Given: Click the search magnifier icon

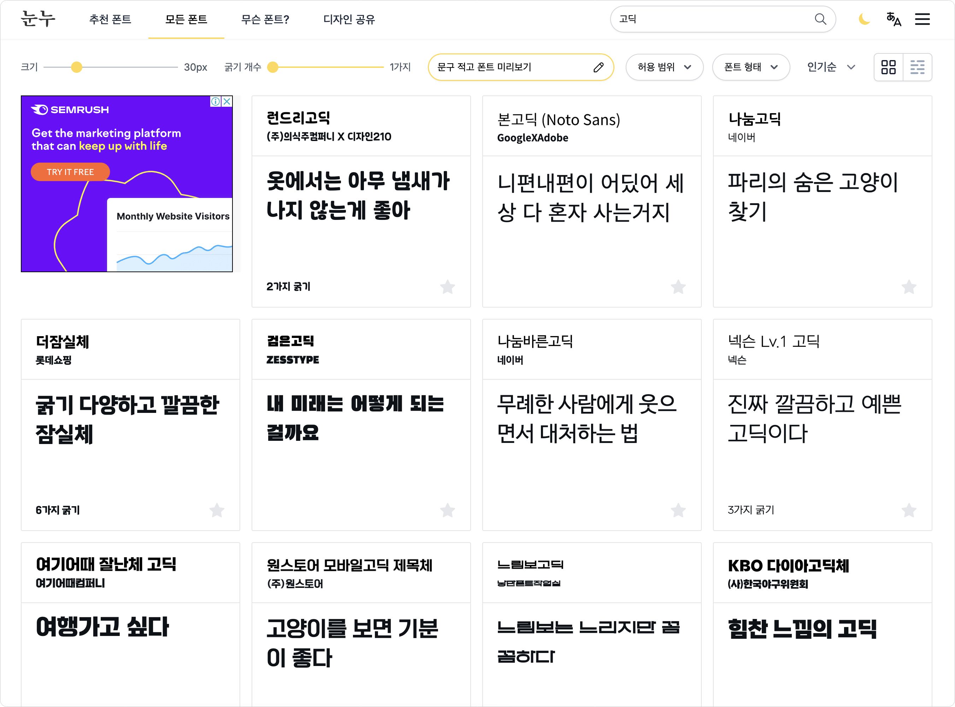Looking at the screenshot, I should 820,19.
